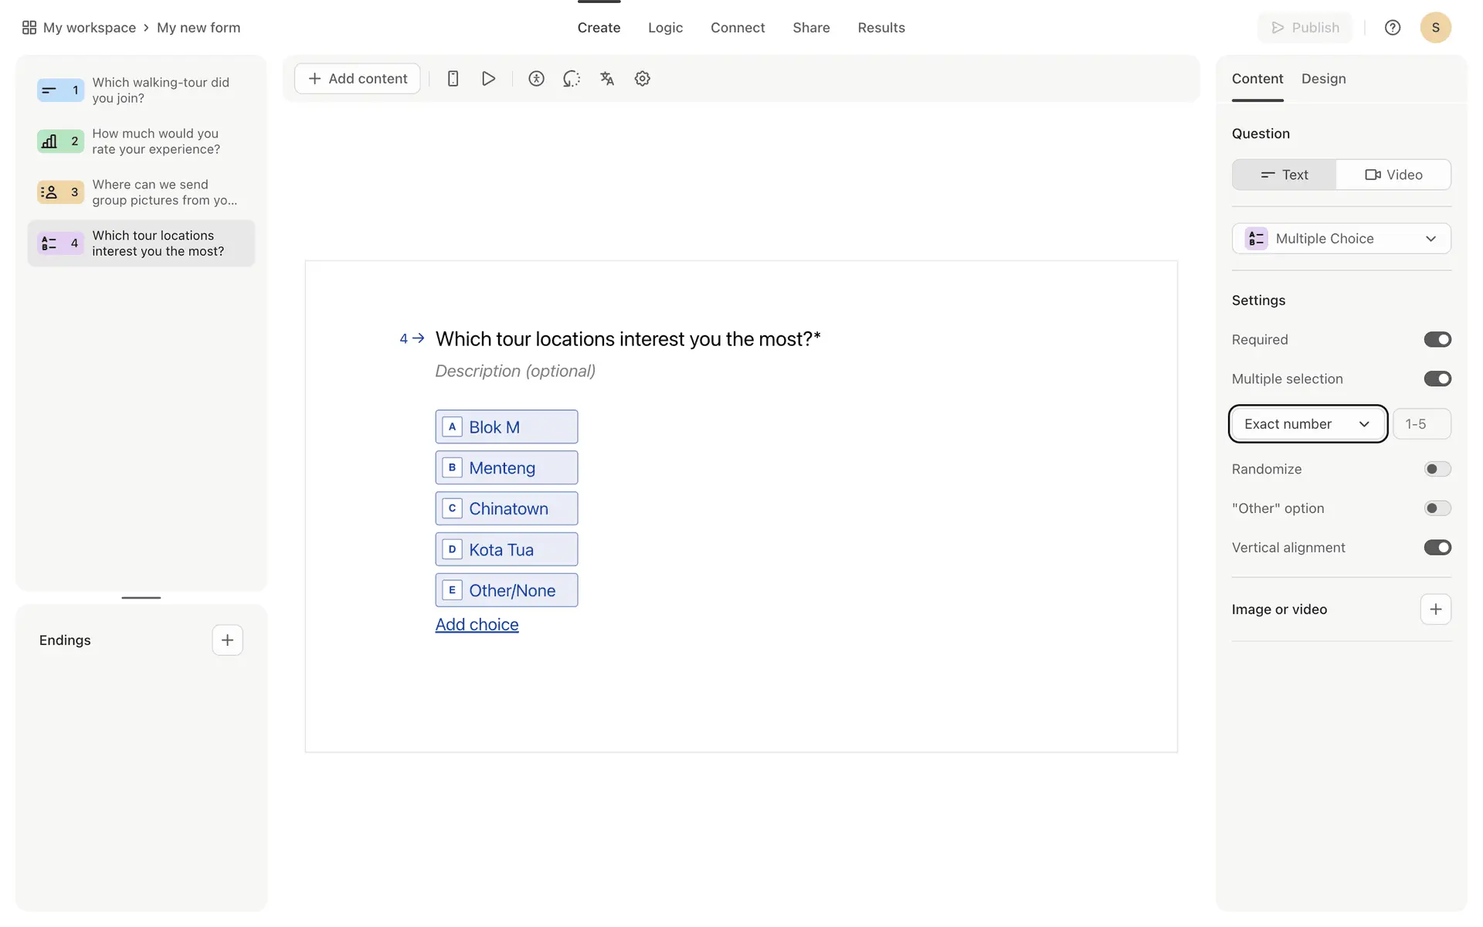Click the Add content button

[x=358, y=79]
